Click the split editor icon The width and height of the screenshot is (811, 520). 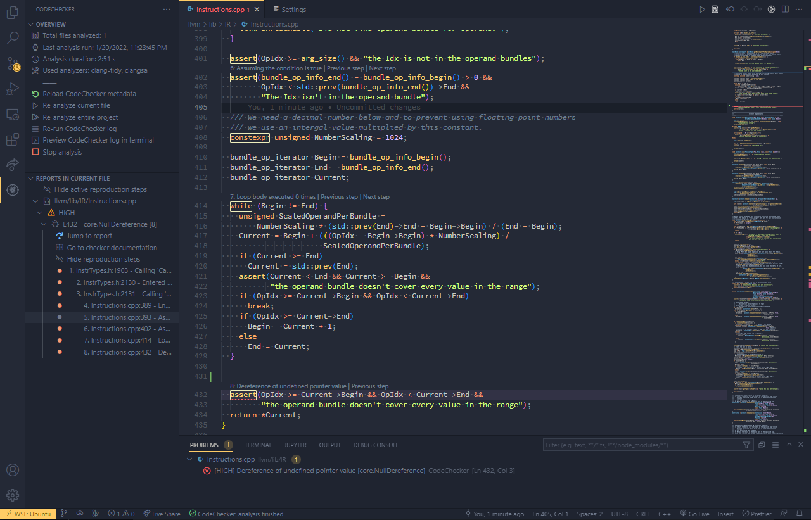786,10
